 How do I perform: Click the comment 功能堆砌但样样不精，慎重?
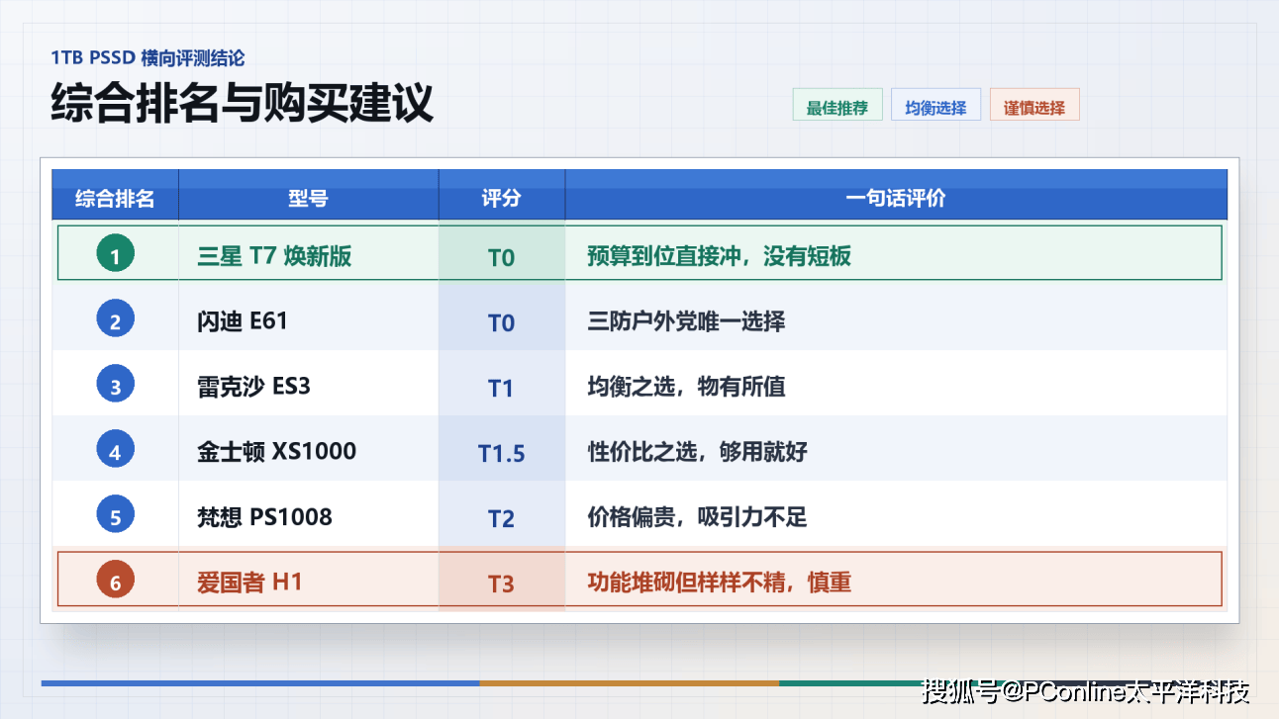720,583
